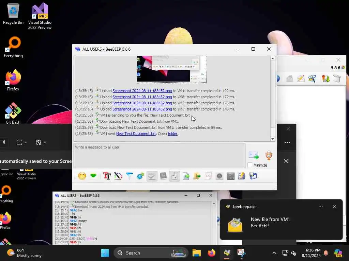Open the received file's folder link
349x261 pixels.
click(172, 134)
